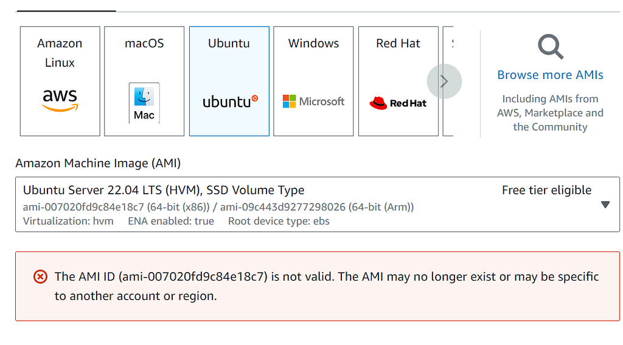The image size is (623, 345).
Task: Choose the macOS title label
Action: click(x=144, y=43)
